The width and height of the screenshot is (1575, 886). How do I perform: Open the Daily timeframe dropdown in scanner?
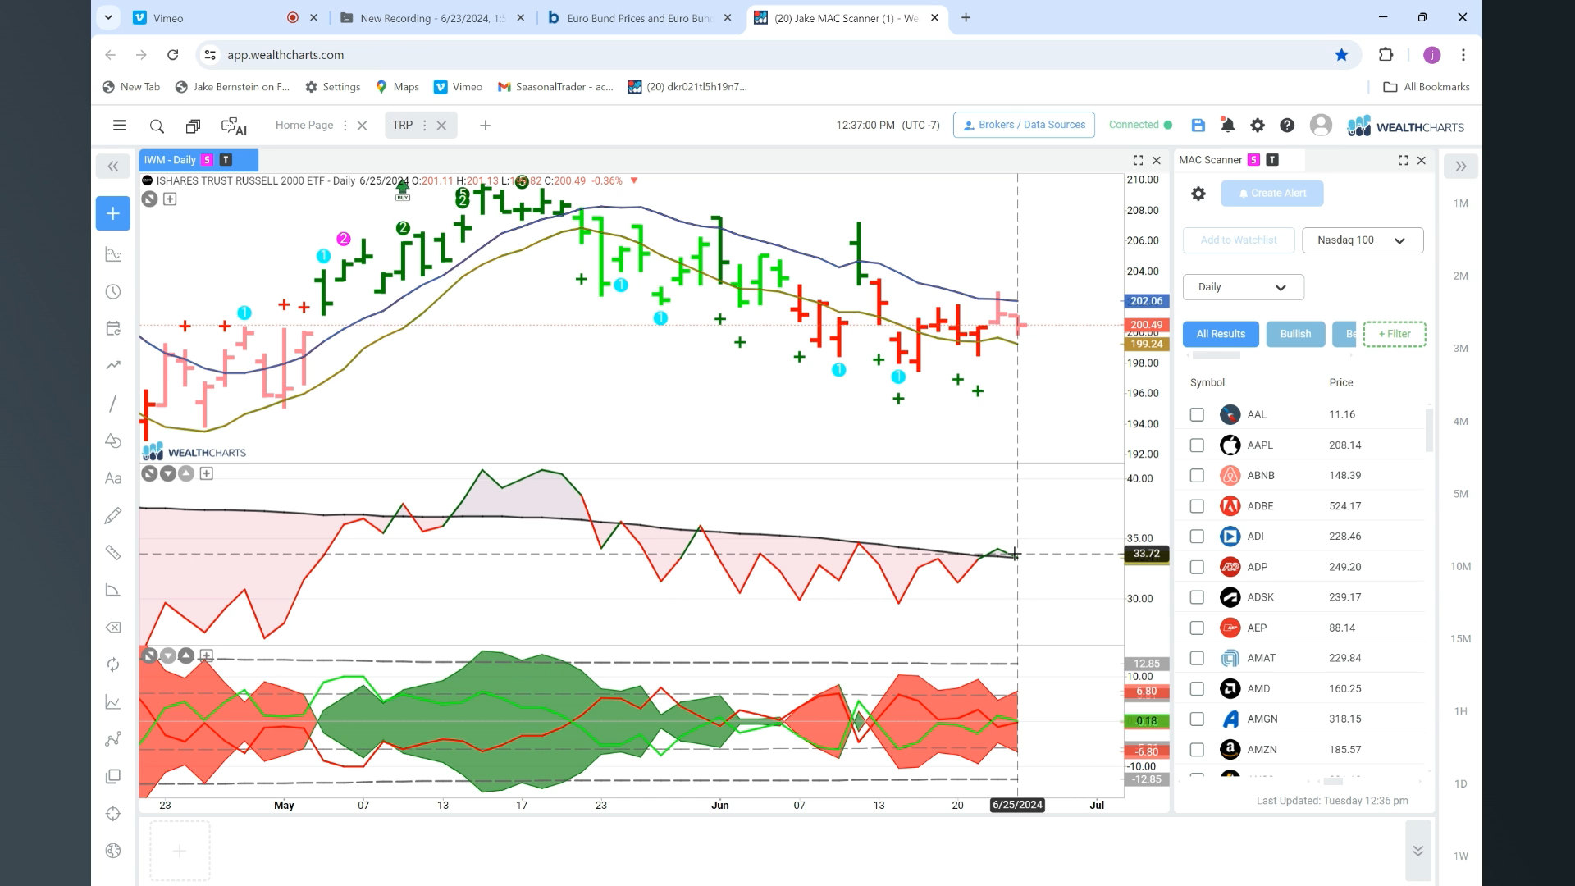(1243, 287)
